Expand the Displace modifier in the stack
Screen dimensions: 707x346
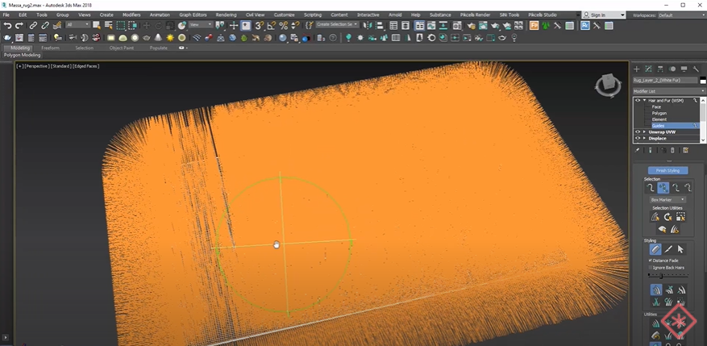click(x=644, y=138)
